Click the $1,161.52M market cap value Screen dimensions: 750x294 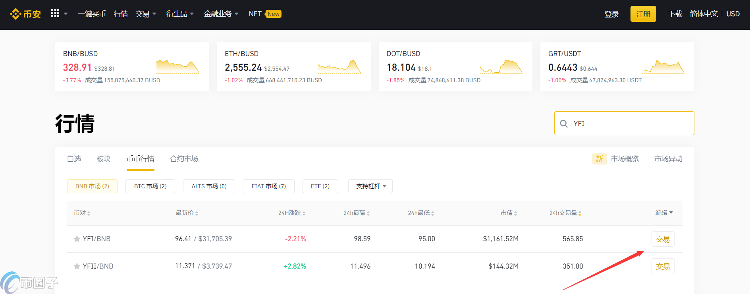[501, 239]
